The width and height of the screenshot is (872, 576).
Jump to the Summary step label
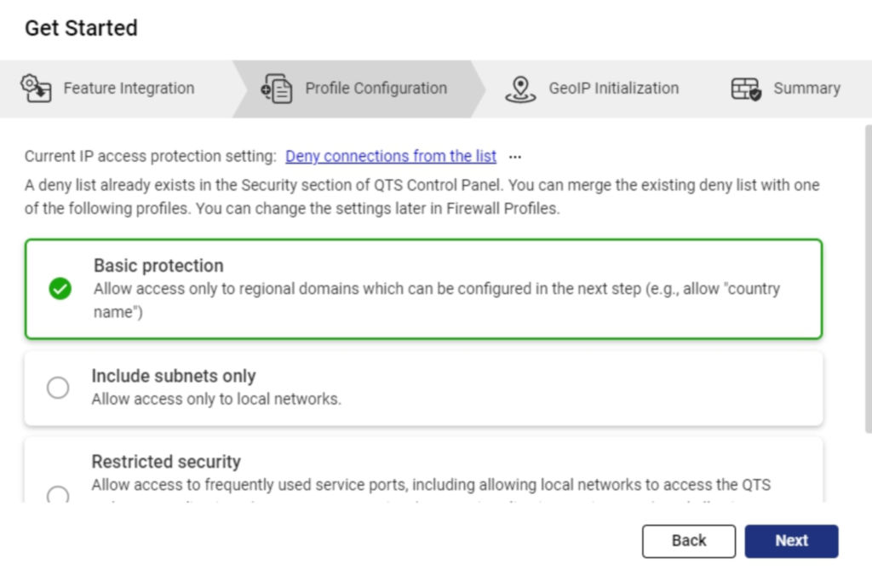[806, 89]
